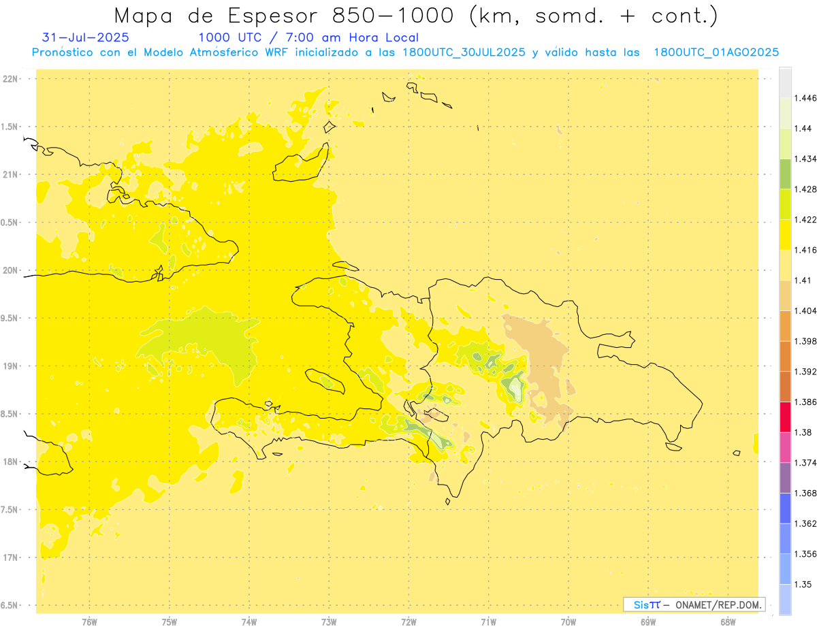The height and width of the screenshot is (631, 817).
Task: Click the "70W" longitude label
Action: point(568,621)
